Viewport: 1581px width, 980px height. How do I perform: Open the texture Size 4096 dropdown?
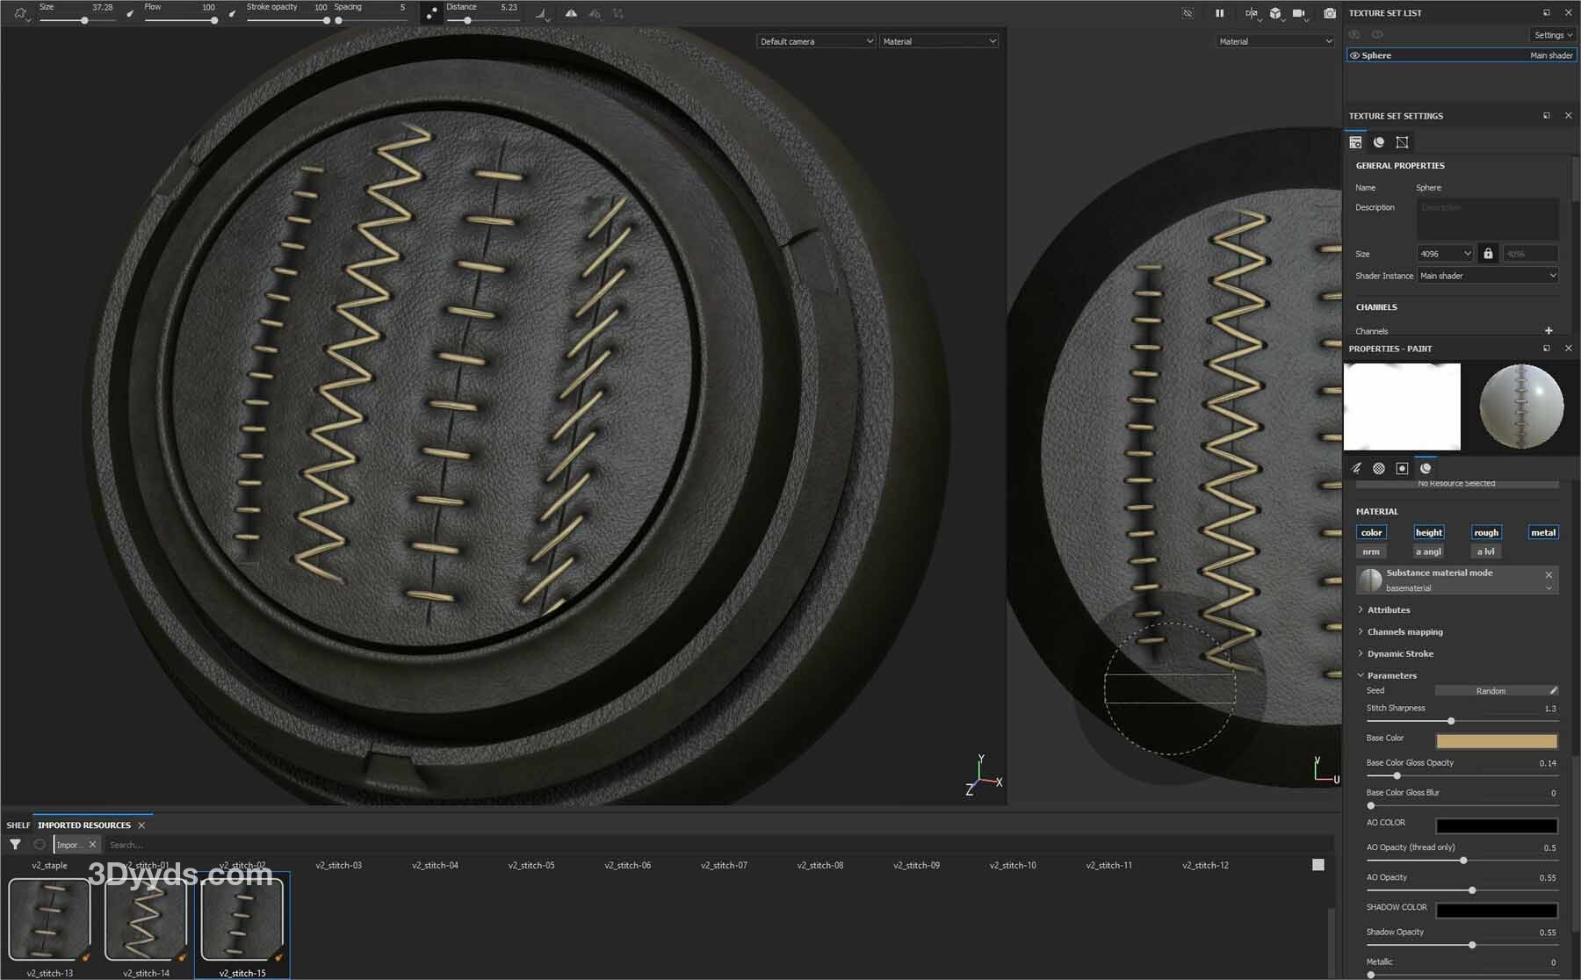(x=1445, y=254)
